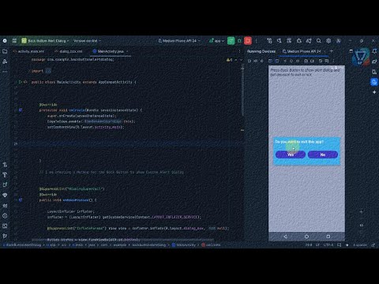Click the UTF-8 encoding status entry
The height and width of the screenshot is (284, 379).
tap(328, 245)
